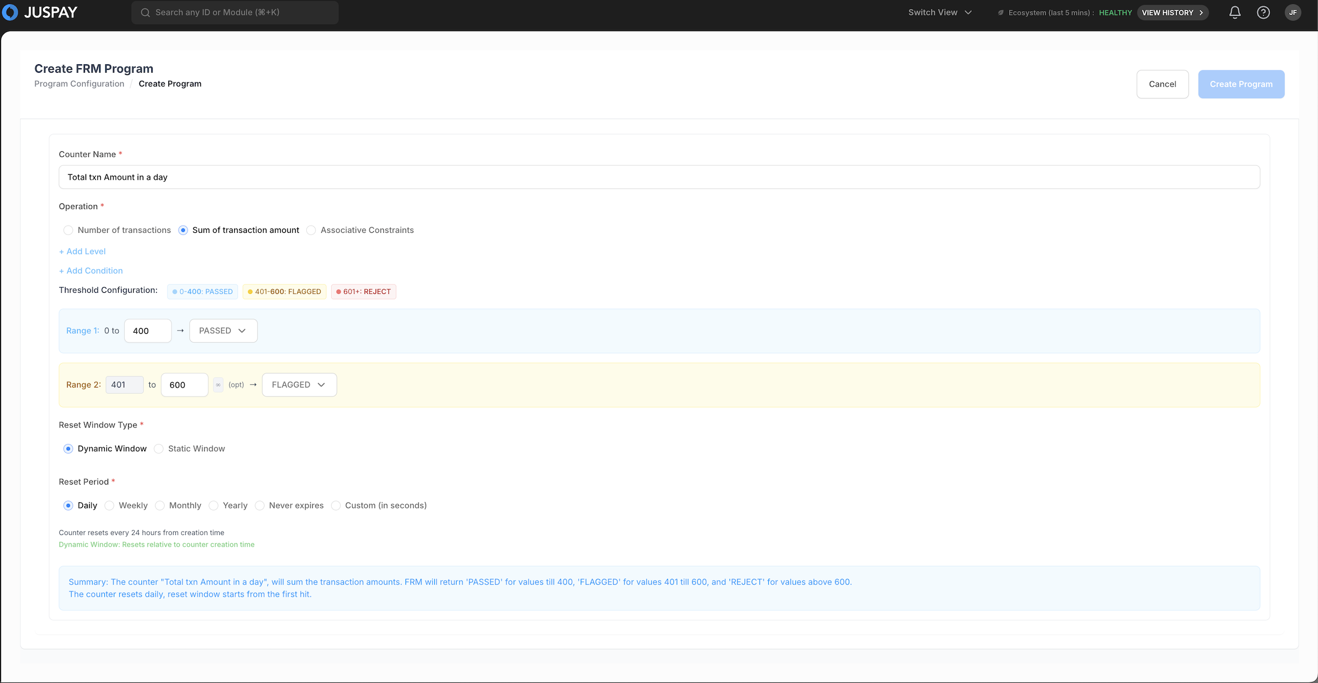This screenshot has height=683, width=1318.
Task: Click the blue Create Program button
Action: pyautogui.click(x=1241, y=84)
